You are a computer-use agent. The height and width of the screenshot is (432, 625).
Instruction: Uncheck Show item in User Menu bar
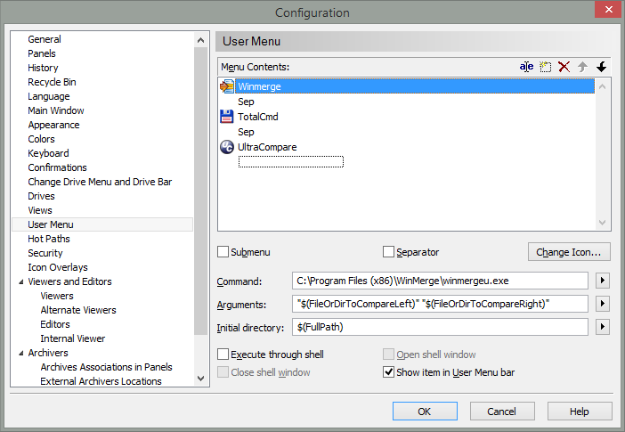[388, 371]
